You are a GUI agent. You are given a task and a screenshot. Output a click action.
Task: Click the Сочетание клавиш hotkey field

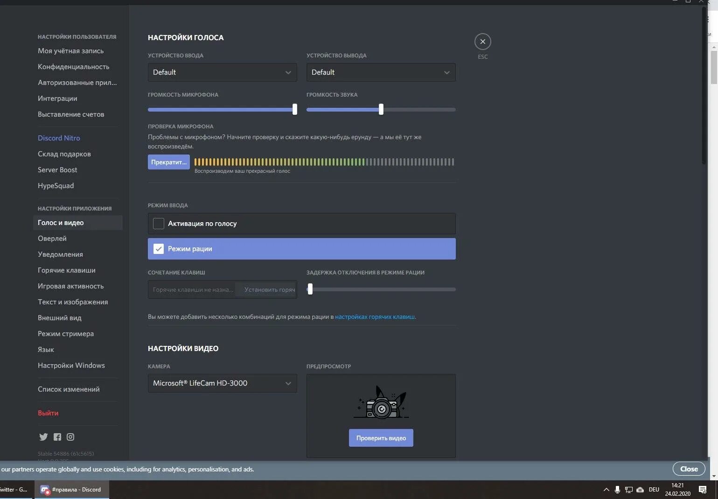(x=222, y=289)
